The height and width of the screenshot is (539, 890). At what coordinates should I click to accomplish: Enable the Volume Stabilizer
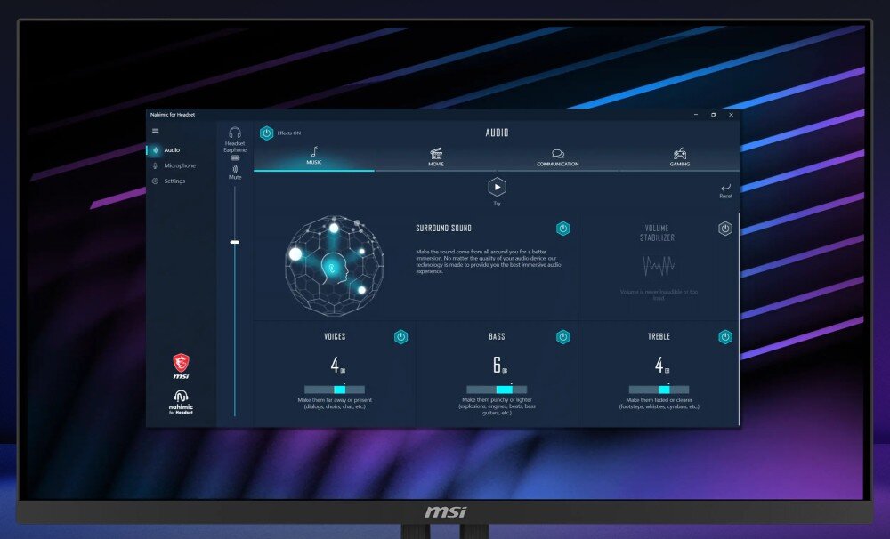coord(725,229)
